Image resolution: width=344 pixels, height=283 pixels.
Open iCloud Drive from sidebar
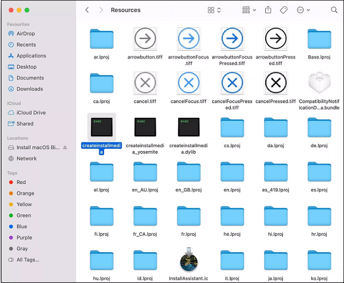coord(31,113)
